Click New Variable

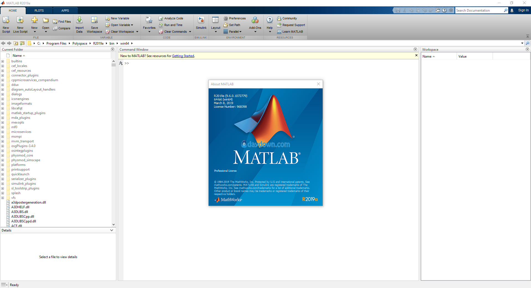pyautogui.click(x=117, y=18)
